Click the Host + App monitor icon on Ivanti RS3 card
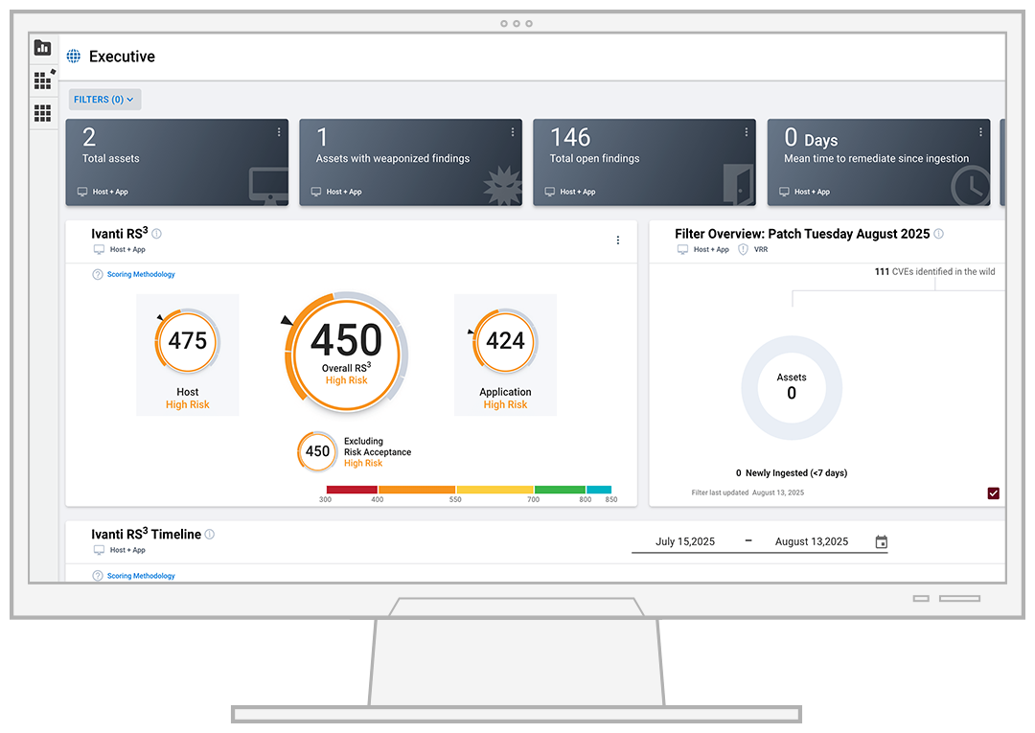1035x733 pixels. coord(100,250)
